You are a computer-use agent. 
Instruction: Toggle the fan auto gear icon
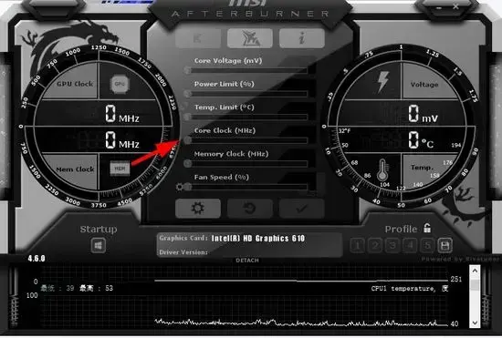(x=179, y=187)
